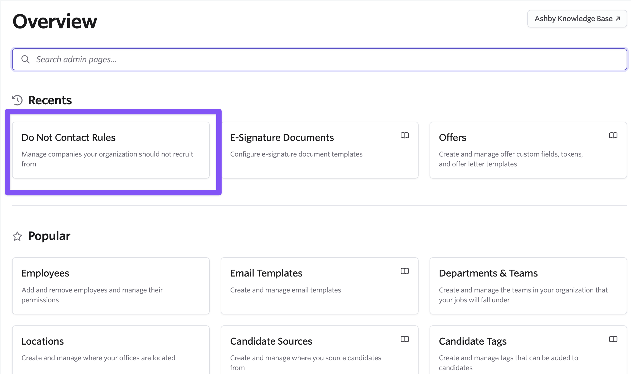Click the book icon on E-Signature Documents card
631x374 pixels.
(405, 135)
